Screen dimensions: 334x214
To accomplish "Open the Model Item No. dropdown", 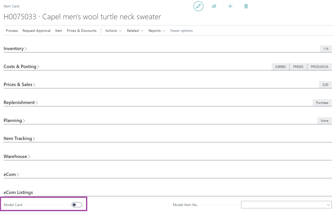I will [x=328, y=205].
